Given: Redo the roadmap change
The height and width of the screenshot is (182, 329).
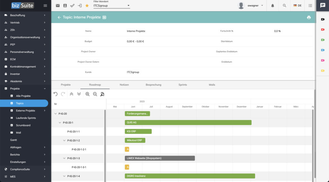Looking at the screenshot, I should (x=63, y=94).
